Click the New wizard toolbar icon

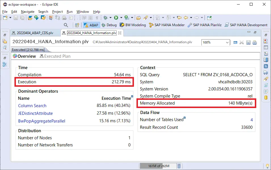coord(5,18)
